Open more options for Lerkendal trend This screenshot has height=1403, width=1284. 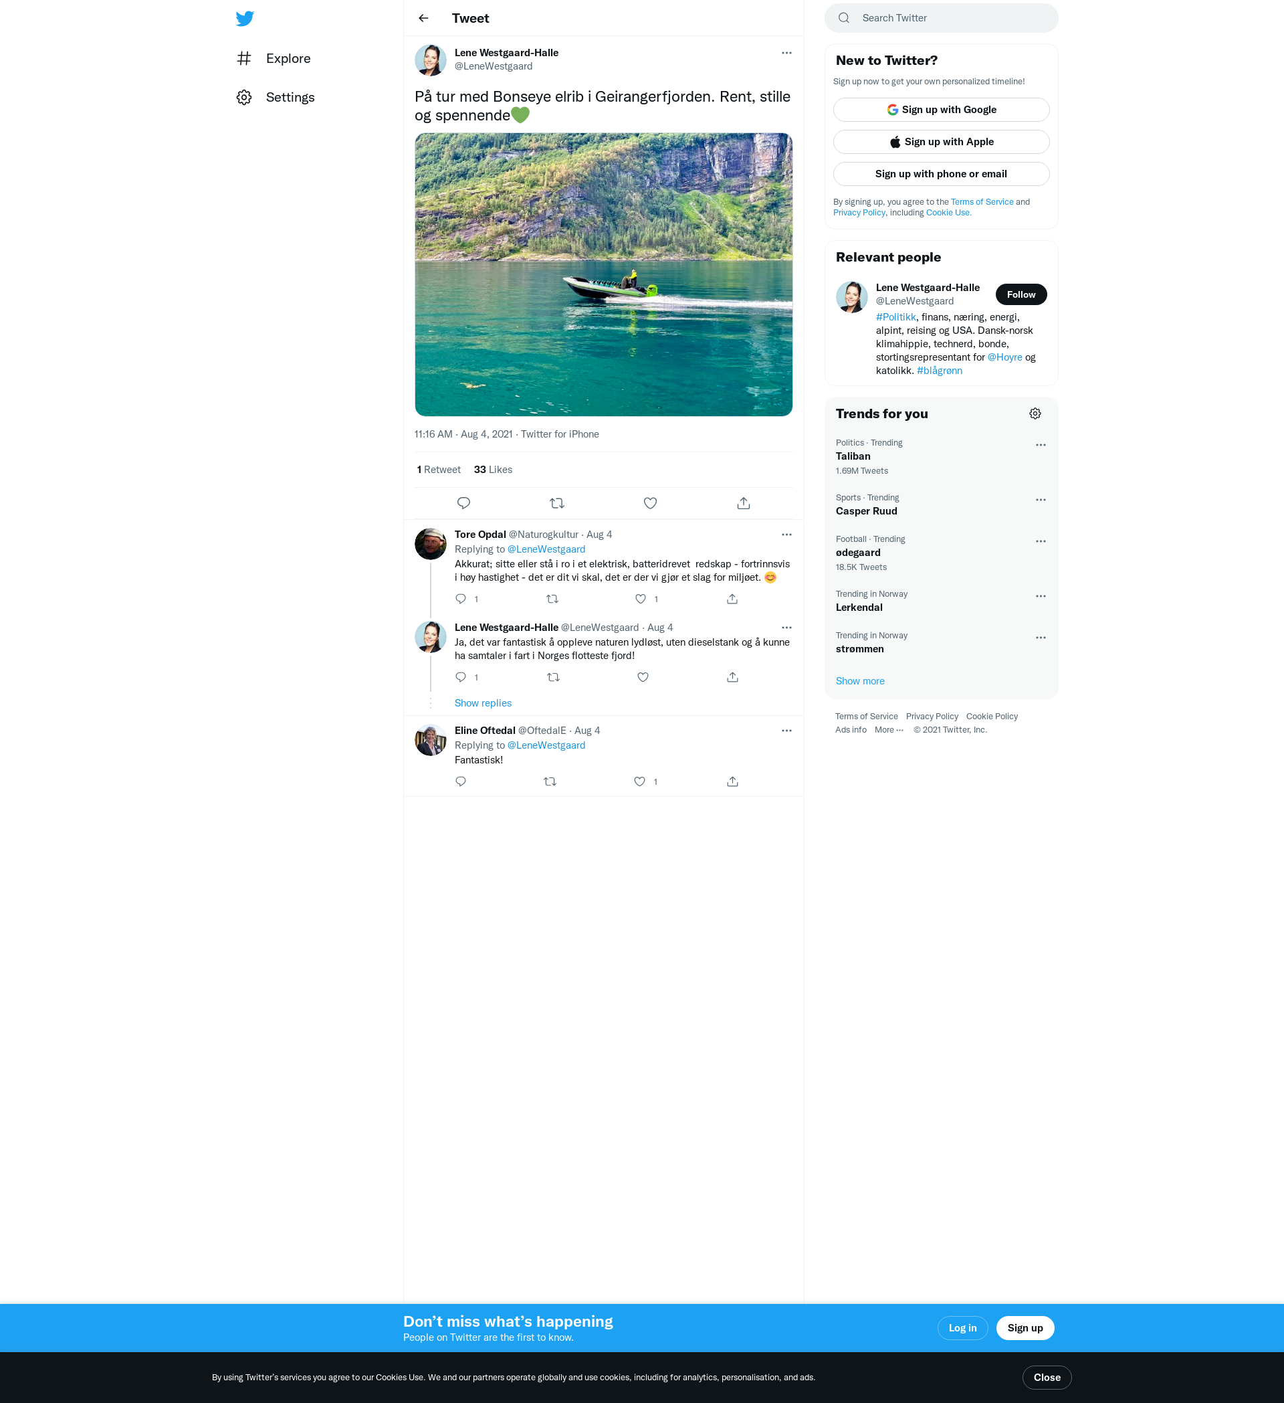pos(1040,596)
